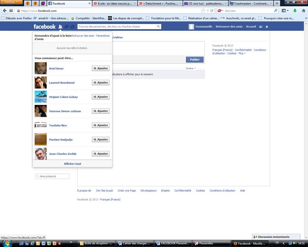Viewport: 308px width, 247px height.
Task: Add Laurent Benchimol with Ajouter button
Action: pos(101,82)
